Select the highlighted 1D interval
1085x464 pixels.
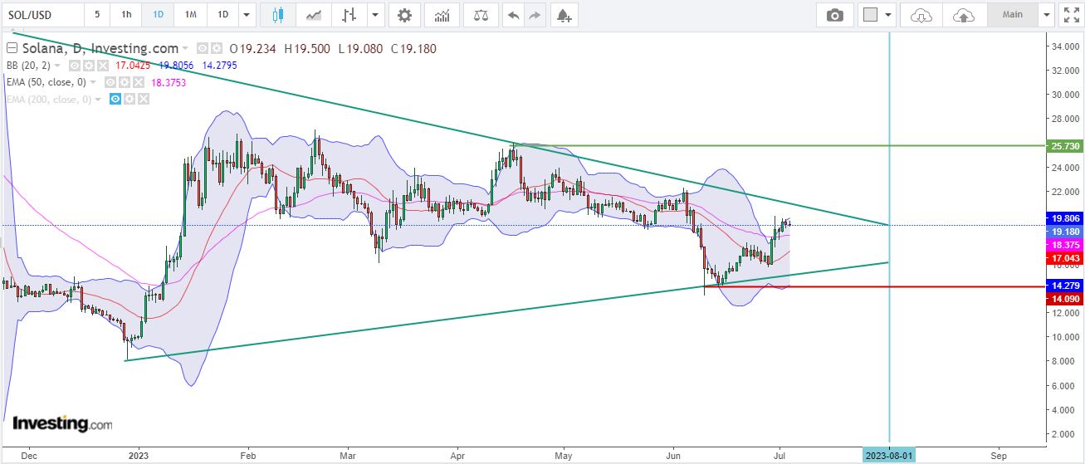(158, 15)
